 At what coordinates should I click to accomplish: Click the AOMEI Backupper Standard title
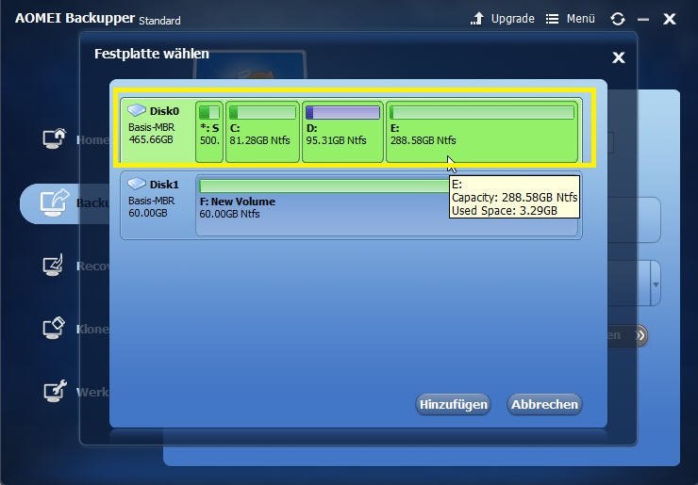97,19
